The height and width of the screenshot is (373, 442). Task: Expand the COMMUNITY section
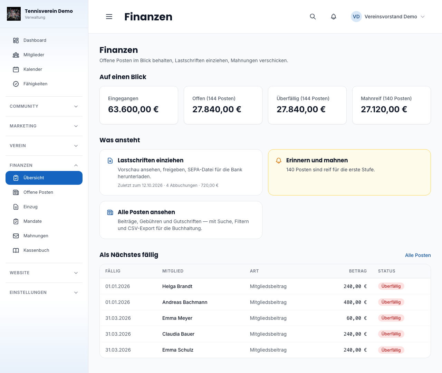tap(44, 106)
